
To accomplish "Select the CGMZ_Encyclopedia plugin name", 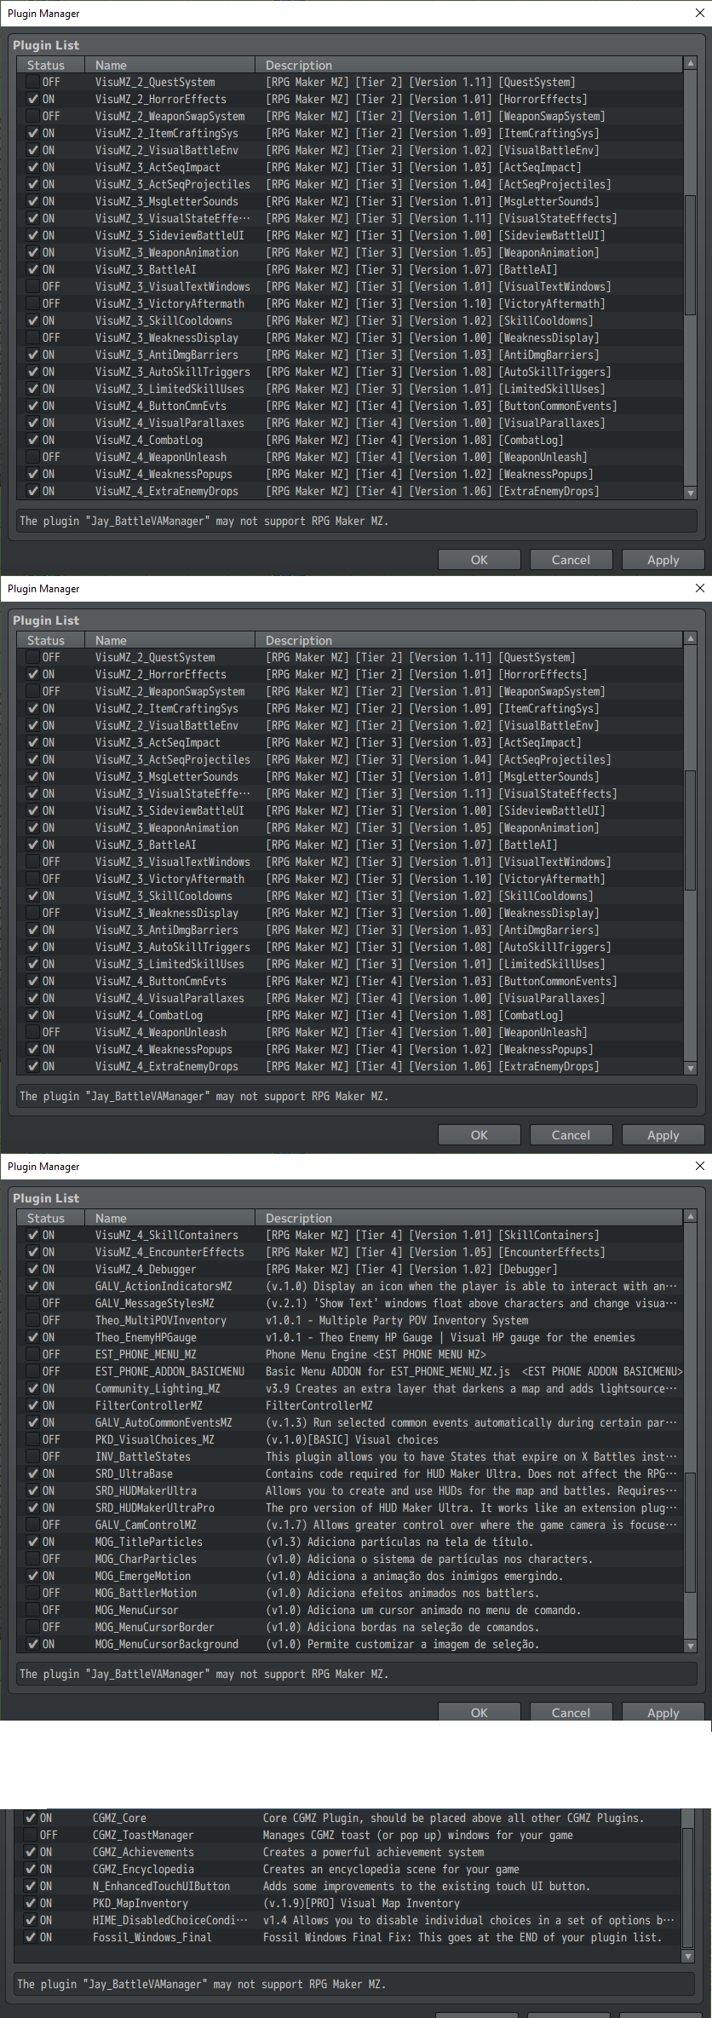I will [143, 1869].
